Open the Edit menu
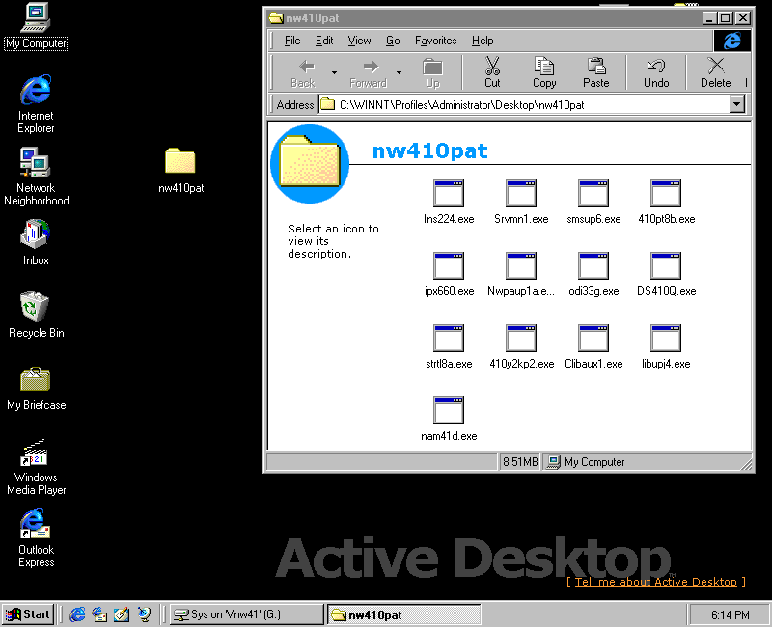 point(324,41)
